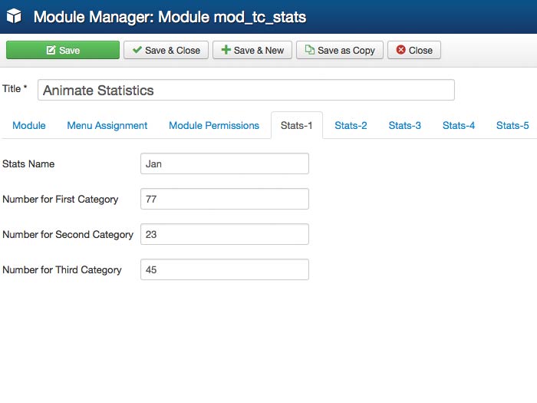
Task: Select the Number for First Category field
Action: coord(225,199)
